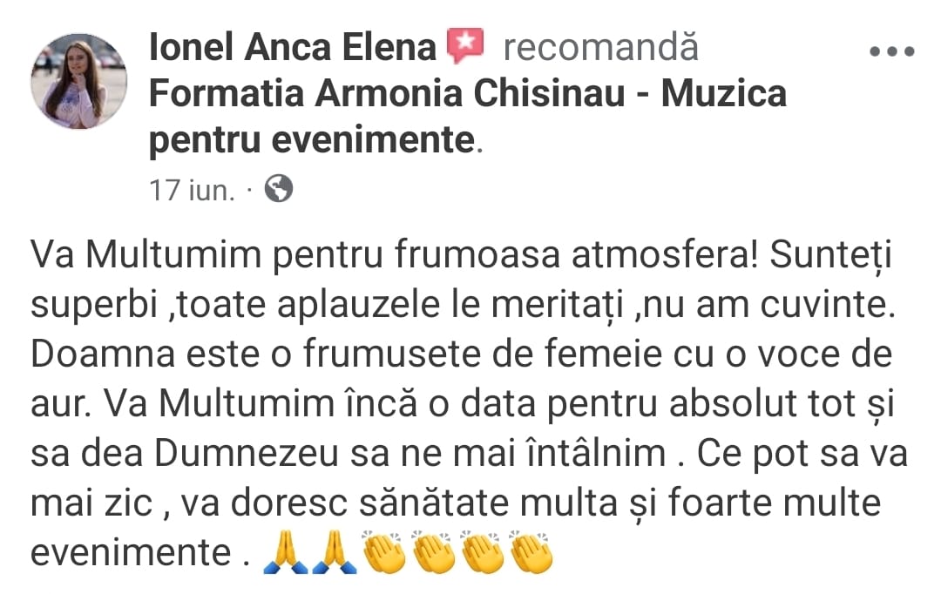
Task: Click the first praying hands emoji
Action: pos(286,552)
